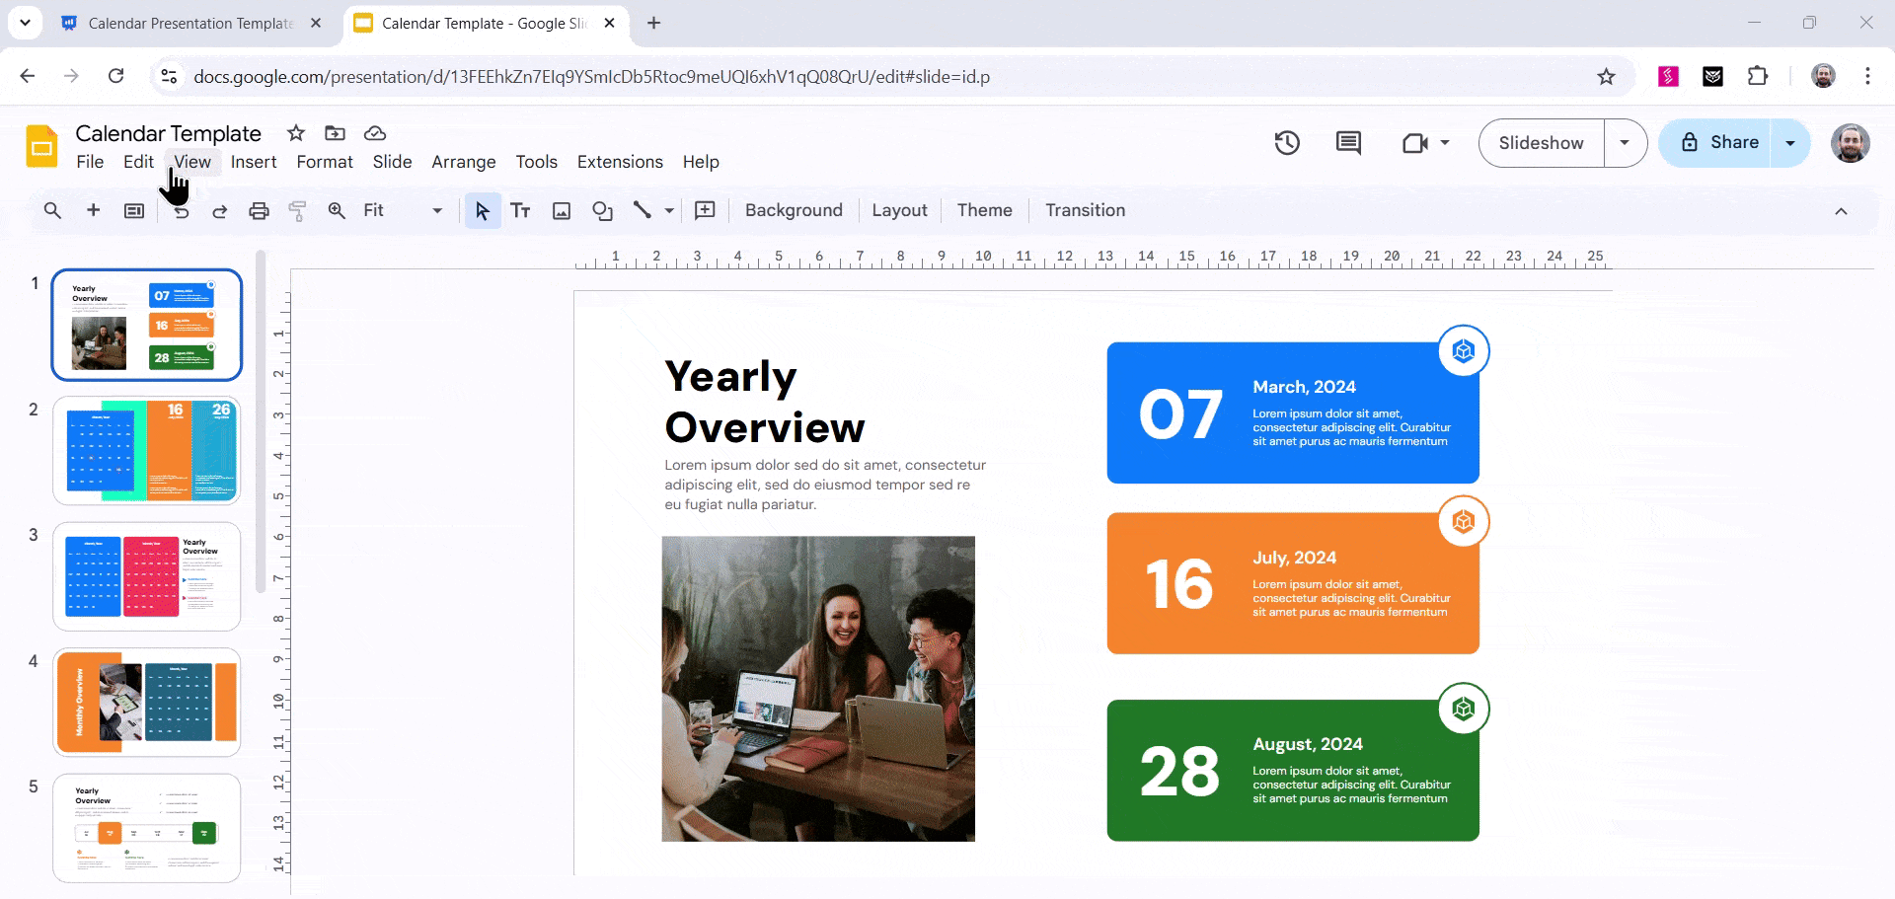
Task: Open the View menu
Action: tap(191, 162)
